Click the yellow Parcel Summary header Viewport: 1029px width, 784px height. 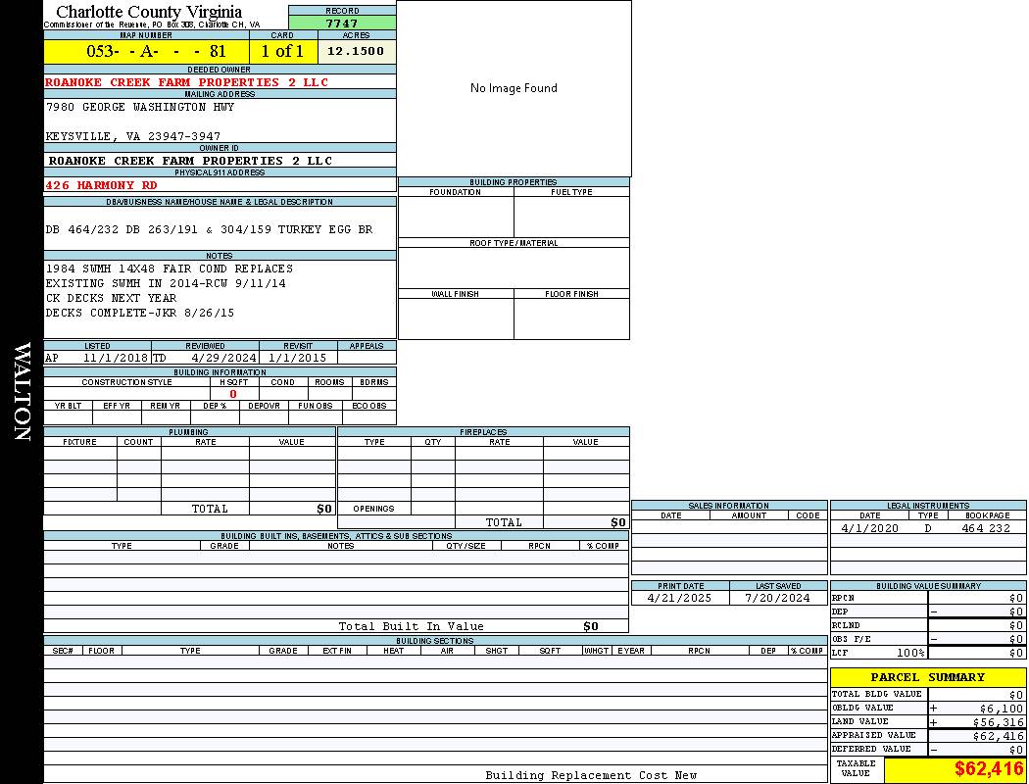pos(927,677)
